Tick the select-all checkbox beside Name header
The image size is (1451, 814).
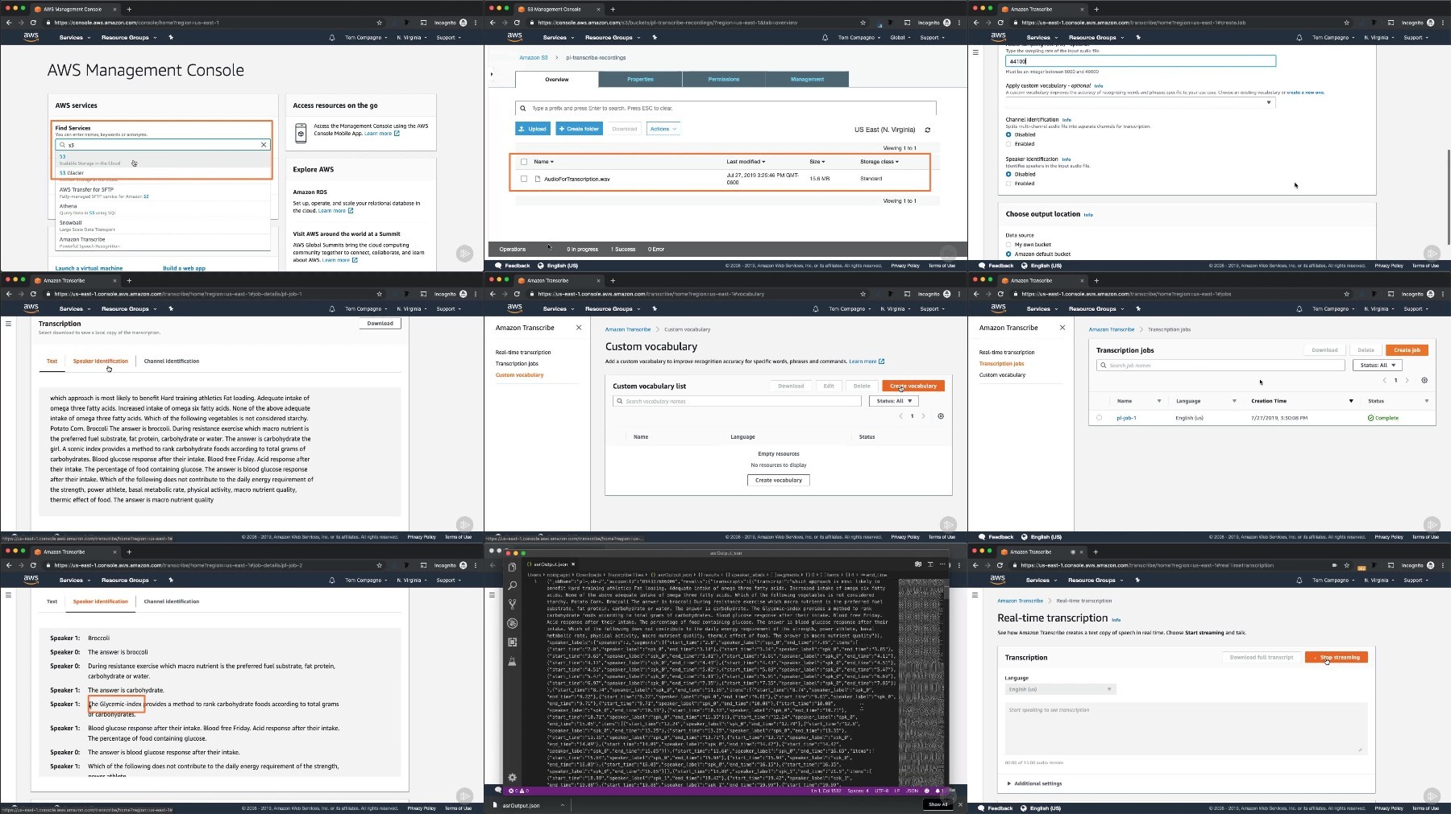point(524,162)
